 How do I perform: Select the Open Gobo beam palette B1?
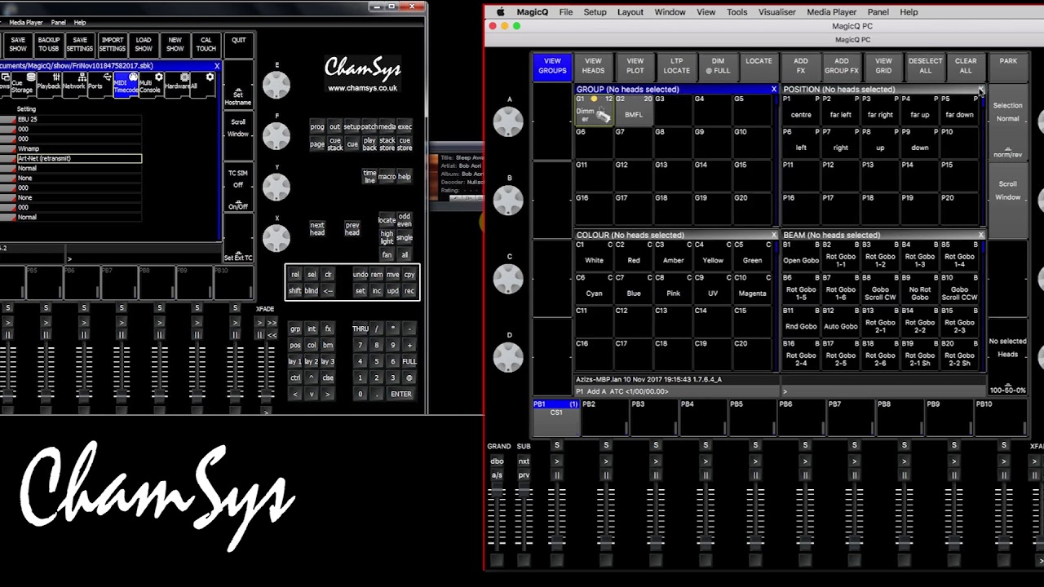coord(801,256)
